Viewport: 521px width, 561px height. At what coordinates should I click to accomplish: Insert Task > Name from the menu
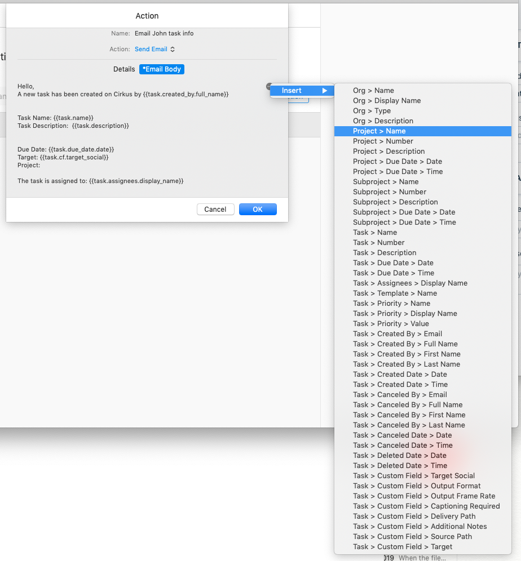[x=375, y=232]
